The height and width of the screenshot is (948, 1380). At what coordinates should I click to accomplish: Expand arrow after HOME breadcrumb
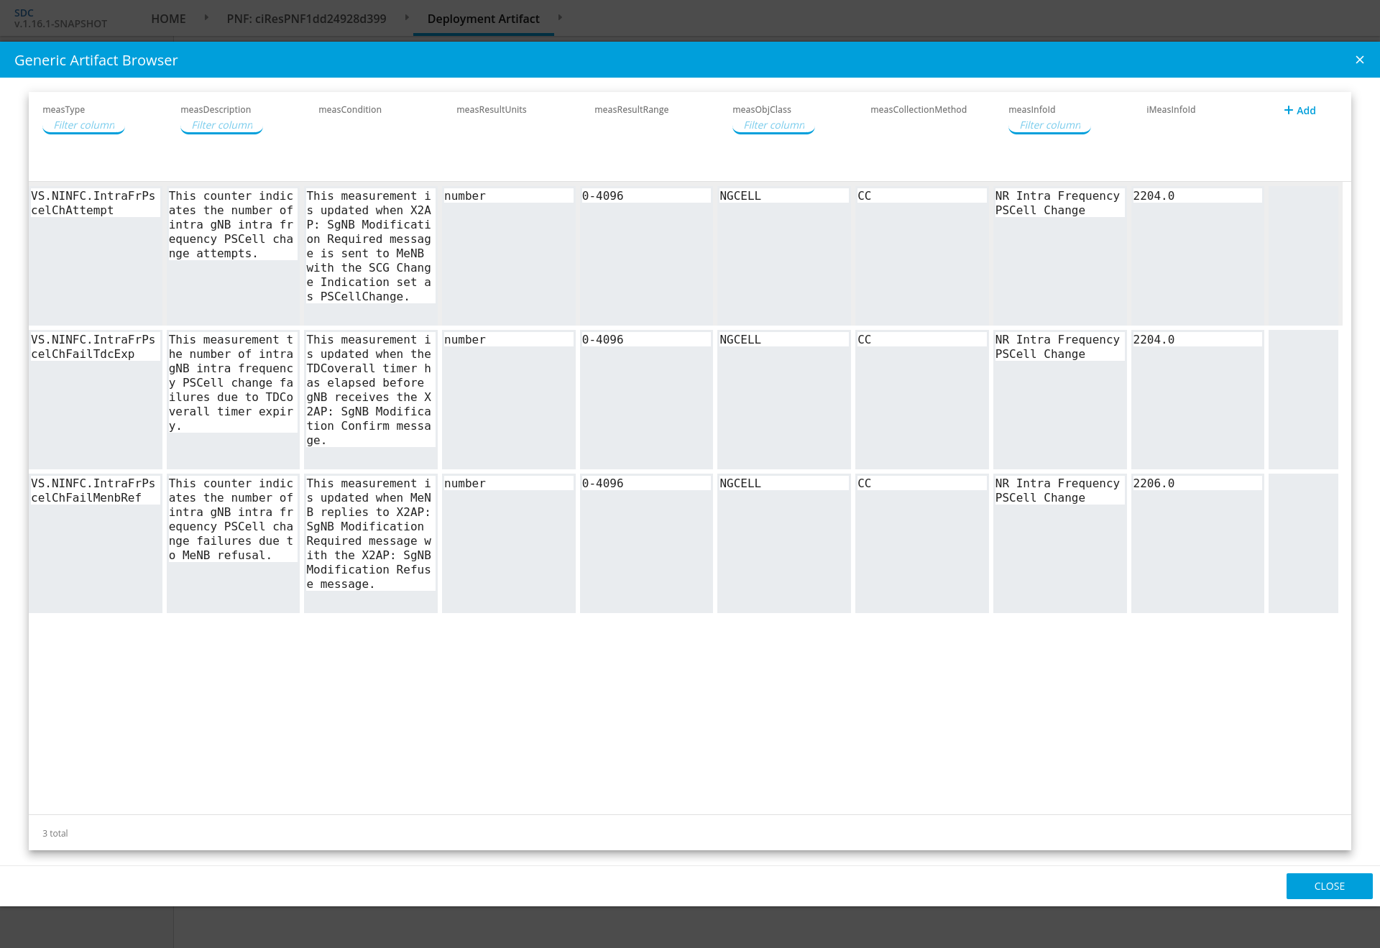[x=206, y=17]
